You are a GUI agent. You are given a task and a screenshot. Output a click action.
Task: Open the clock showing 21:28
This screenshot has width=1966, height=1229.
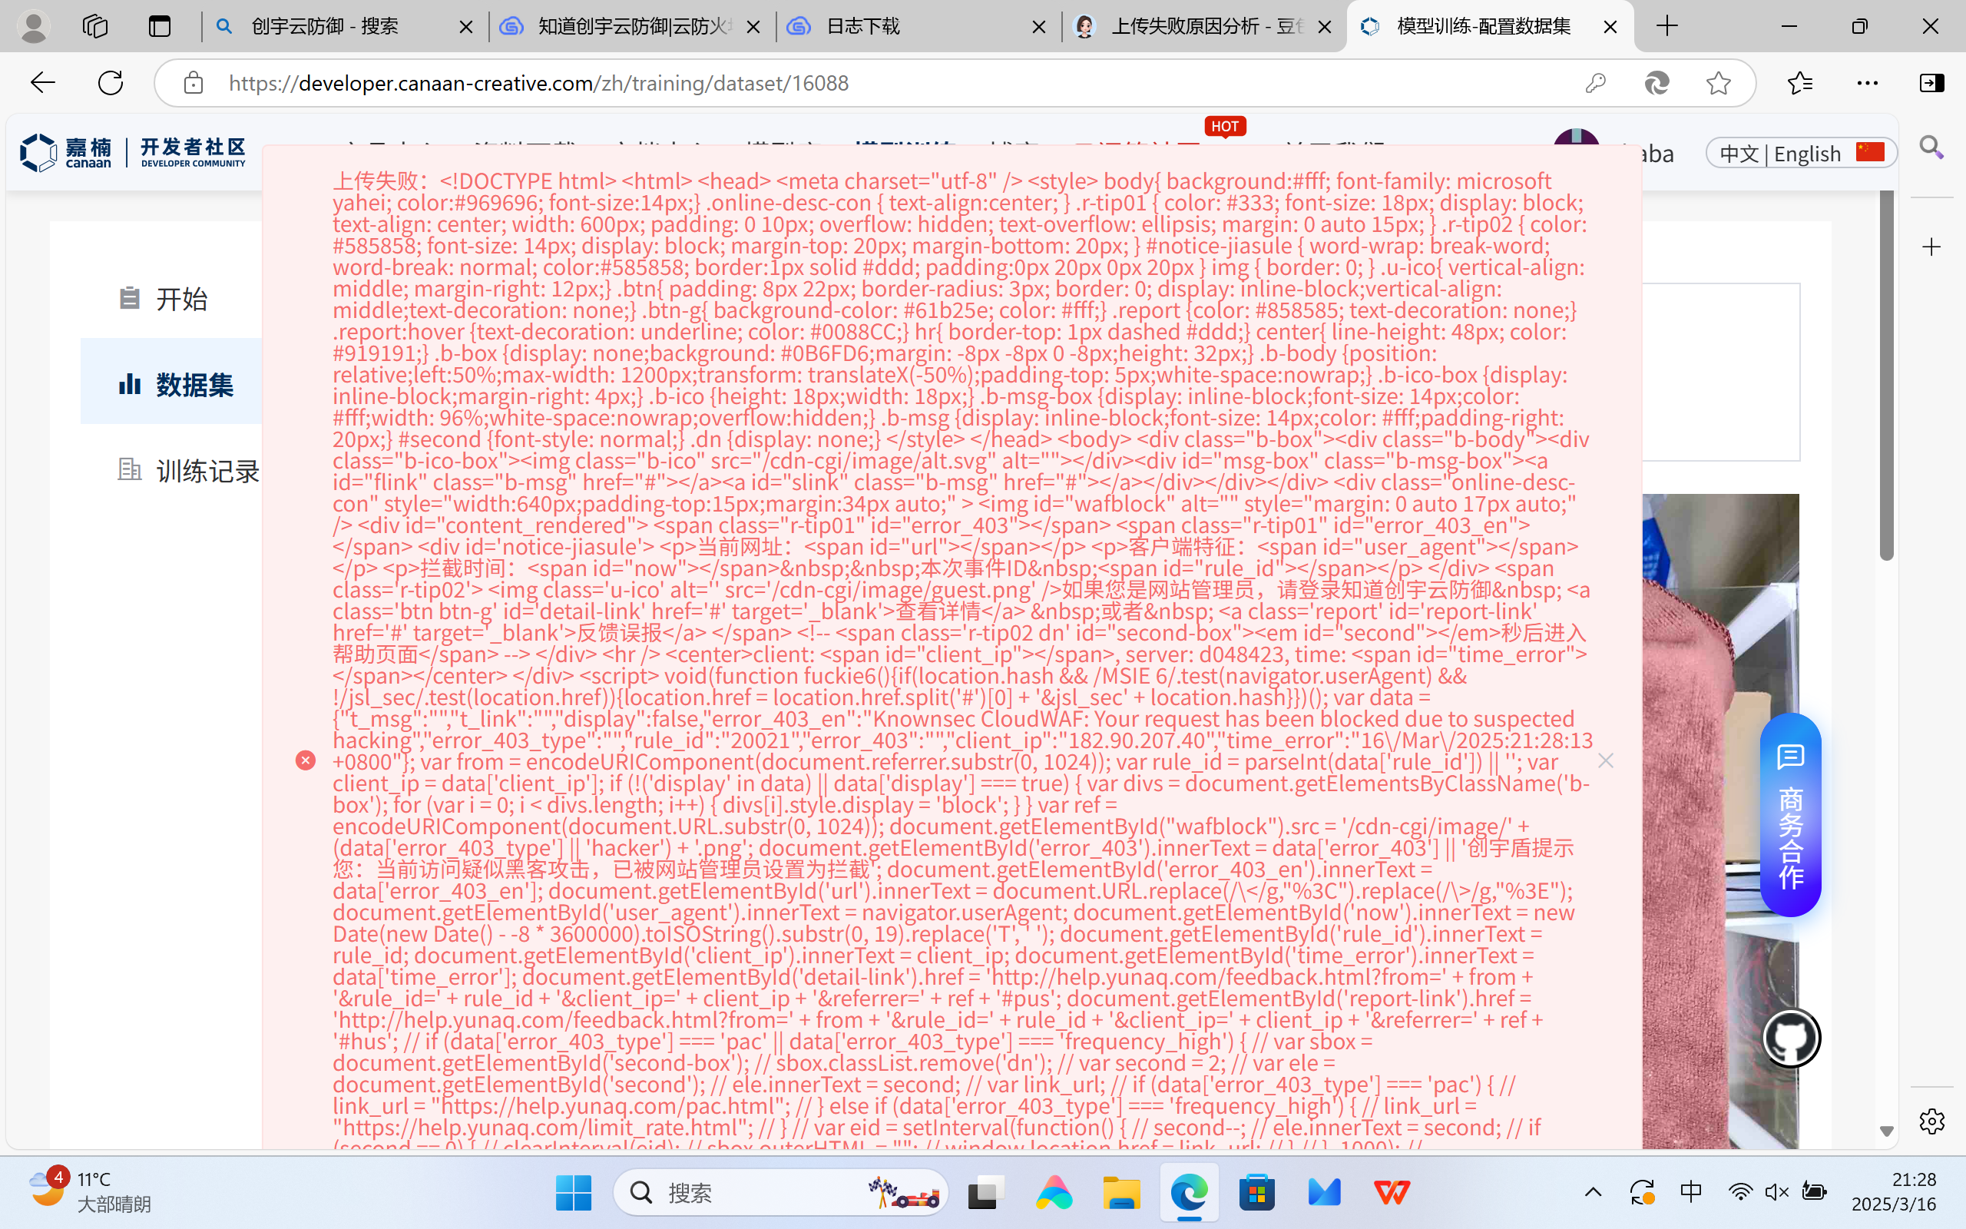point(1894,1191)
